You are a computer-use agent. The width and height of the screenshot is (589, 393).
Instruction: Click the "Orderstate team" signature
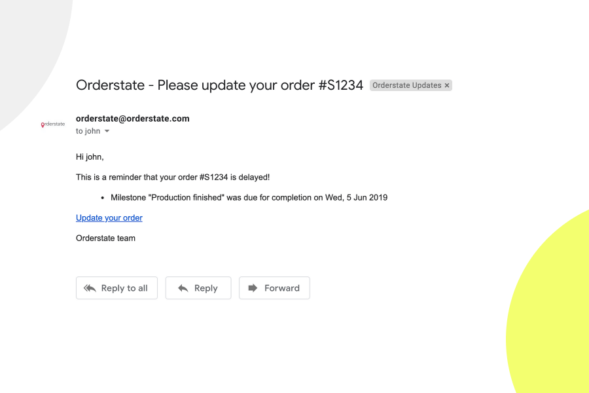point(105,238)
